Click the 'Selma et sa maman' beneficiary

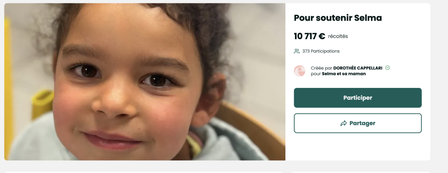click(344, 73)
